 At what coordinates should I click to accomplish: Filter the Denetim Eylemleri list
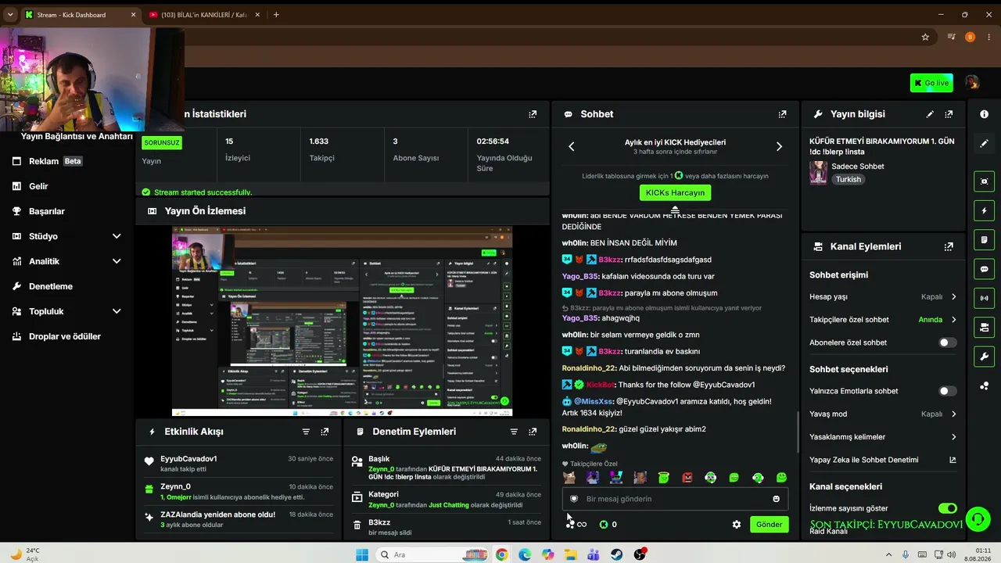tap(514, 432)
